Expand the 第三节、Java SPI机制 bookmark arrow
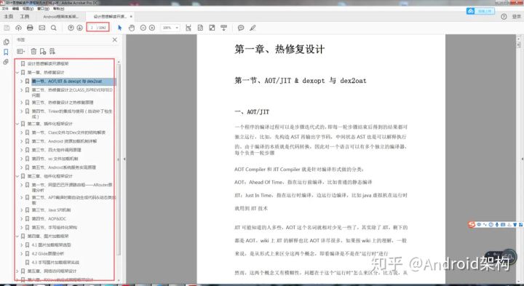Screen dimensions: 524x286 (22, 210)
